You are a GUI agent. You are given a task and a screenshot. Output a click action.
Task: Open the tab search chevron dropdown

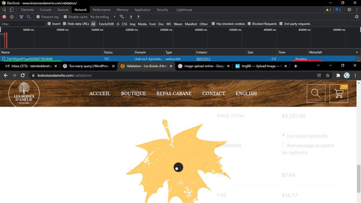(318, 65)
